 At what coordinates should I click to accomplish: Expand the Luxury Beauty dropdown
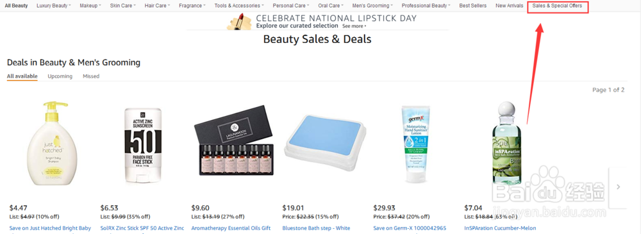[54, 6]
